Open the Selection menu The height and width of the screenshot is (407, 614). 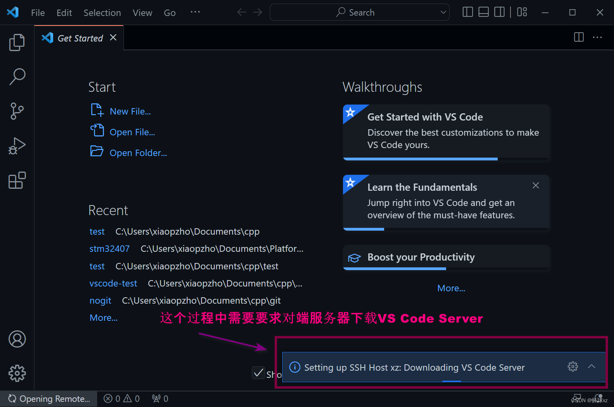tap(102, 13)
